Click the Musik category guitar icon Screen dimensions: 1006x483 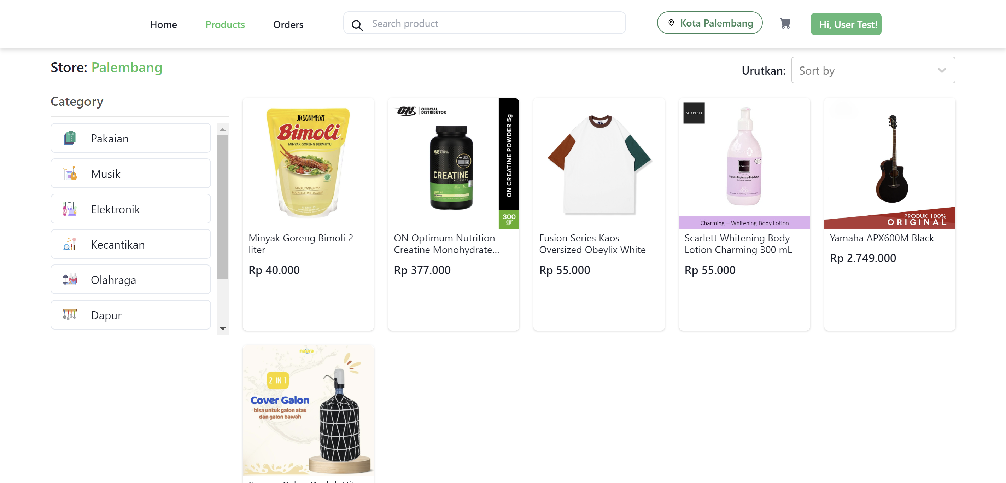[70, 173]
